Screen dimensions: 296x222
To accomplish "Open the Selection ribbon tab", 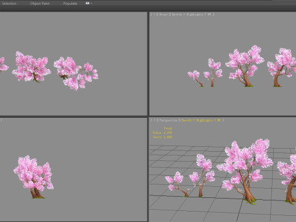I will click(9, 4).
